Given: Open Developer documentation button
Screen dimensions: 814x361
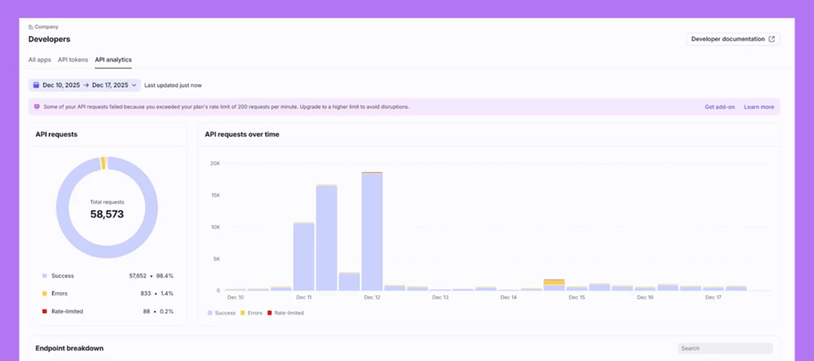Looking at the screenshot, I should click(x=733, y=39).
